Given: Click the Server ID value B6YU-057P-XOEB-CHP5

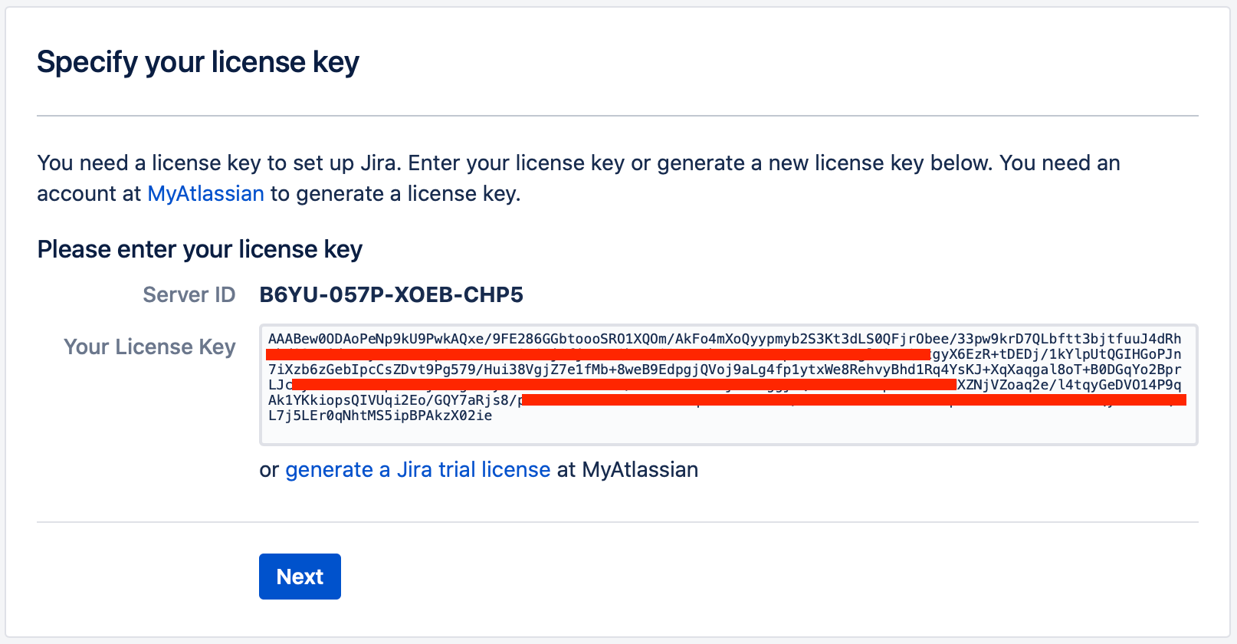Looking at the screenshot, I should [391, 295].
